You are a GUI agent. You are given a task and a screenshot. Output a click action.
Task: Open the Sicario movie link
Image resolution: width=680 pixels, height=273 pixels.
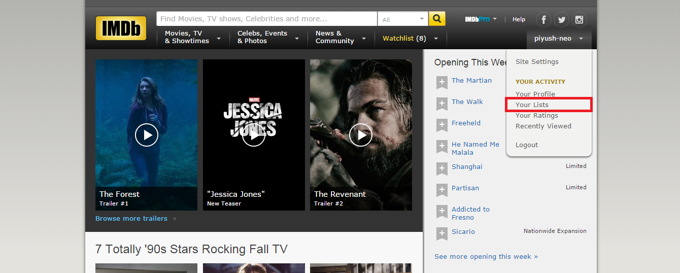click(463, 232)
